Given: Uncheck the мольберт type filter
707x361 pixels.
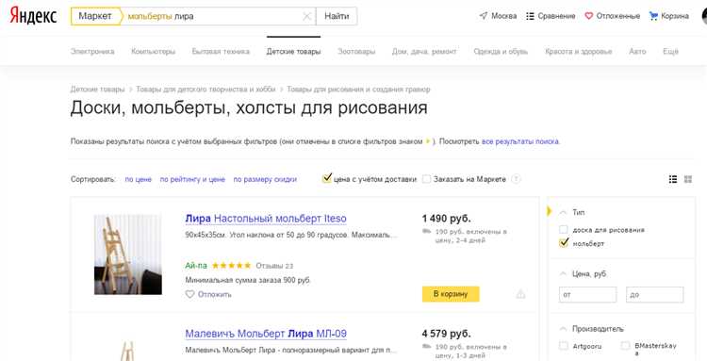Looking at the screenshot, I should (564, 243).
